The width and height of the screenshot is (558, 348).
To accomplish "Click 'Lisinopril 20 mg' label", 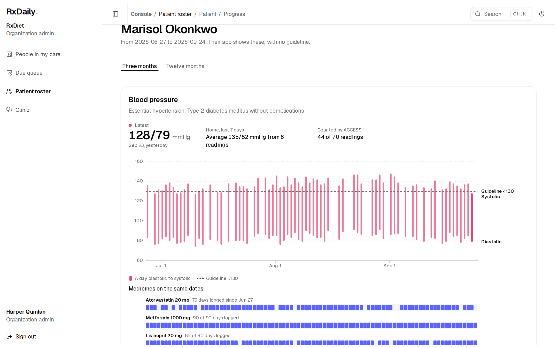I will [164, 336].
